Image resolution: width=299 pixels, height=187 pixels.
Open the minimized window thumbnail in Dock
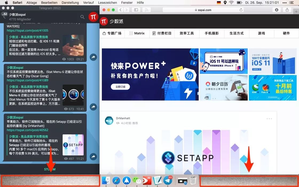pos(183,181)
